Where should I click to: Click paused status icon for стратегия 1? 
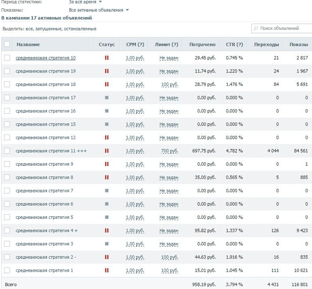pyautogui.click(x=107, y=270)
